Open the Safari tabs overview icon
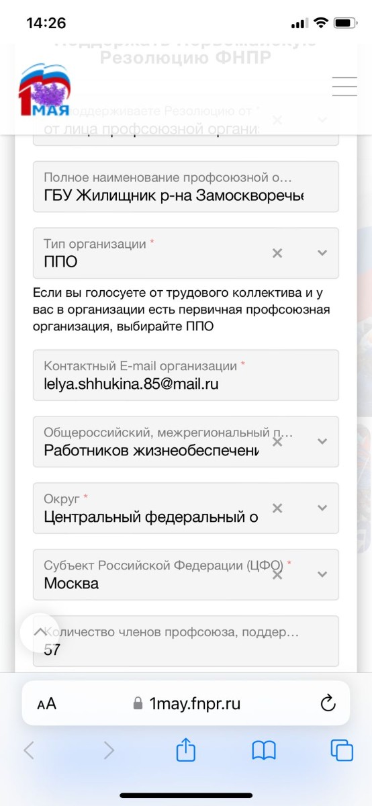The height and width of the screenshot is (806, 372). coord(342,750)
